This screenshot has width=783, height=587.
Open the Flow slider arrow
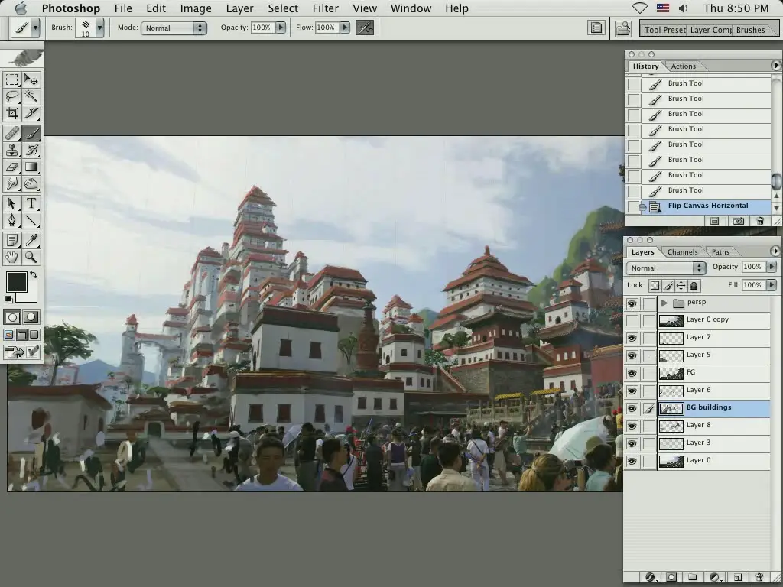pos(345,28)
